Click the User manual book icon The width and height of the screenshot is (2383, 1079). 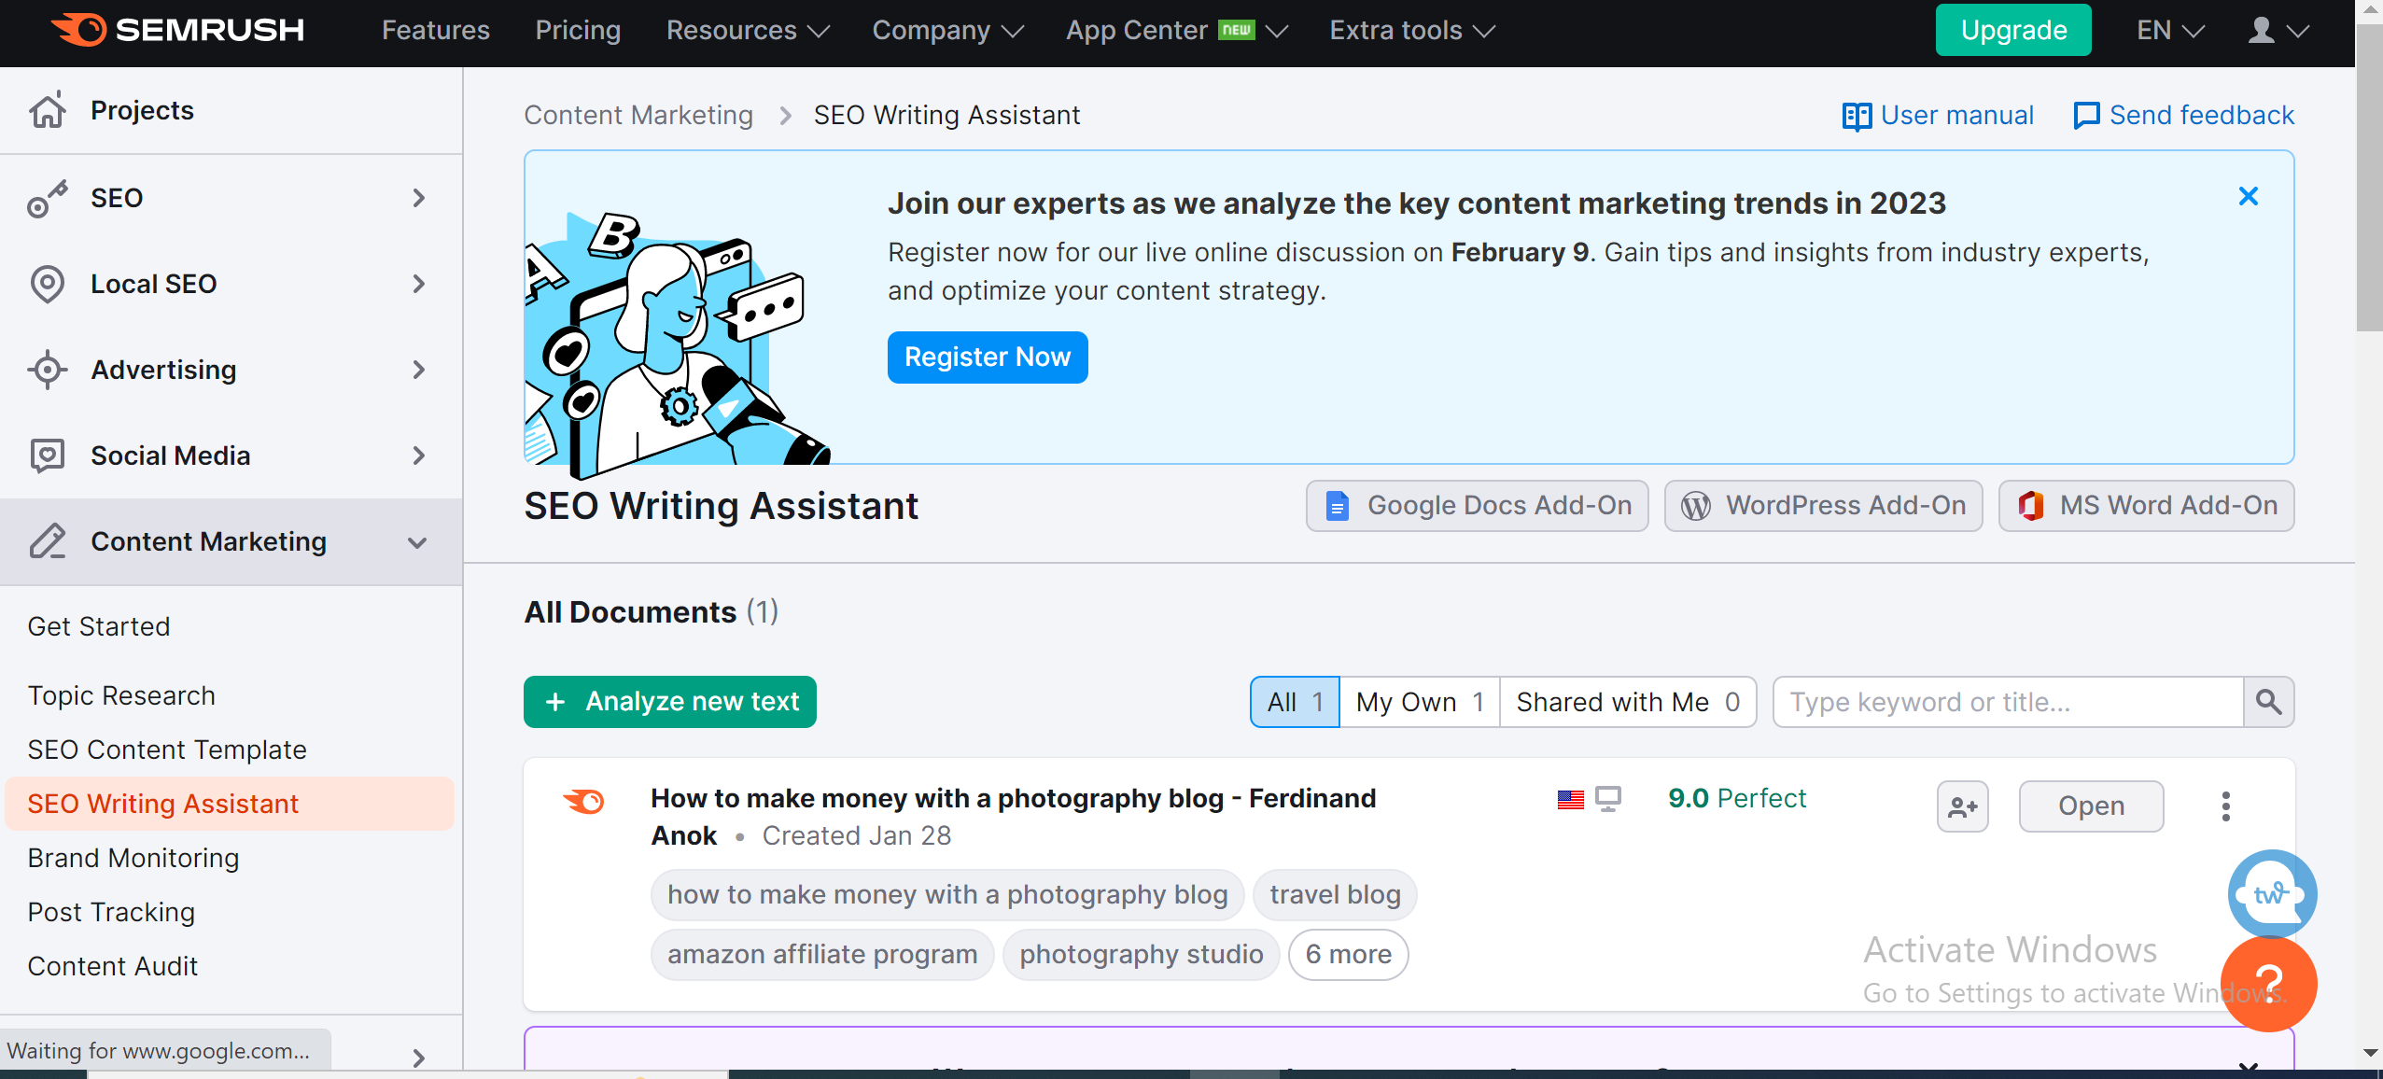pos(1856,116)
